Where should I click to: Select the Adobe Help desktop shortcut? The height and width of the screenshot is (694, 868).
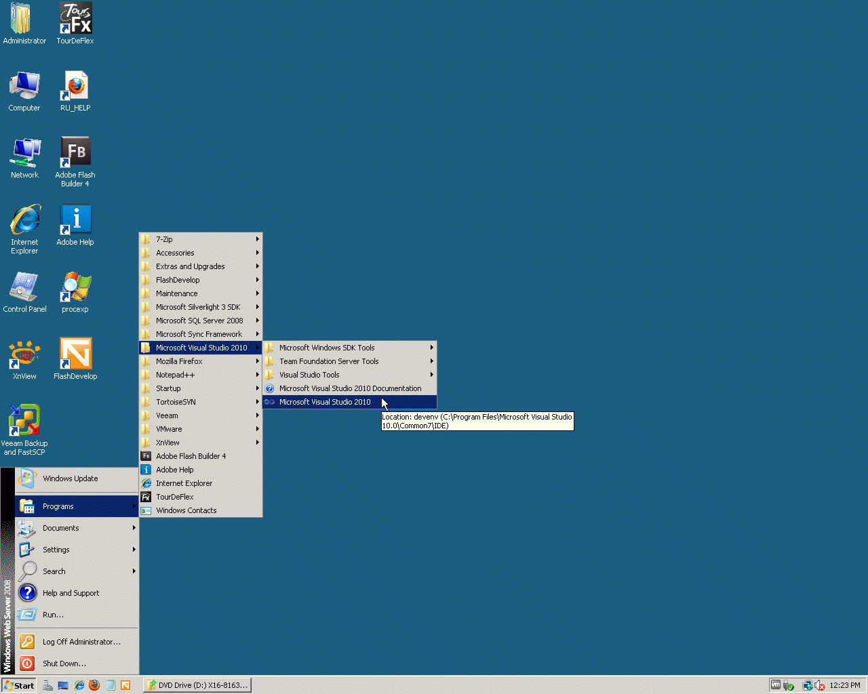click(x=75, y=225)
